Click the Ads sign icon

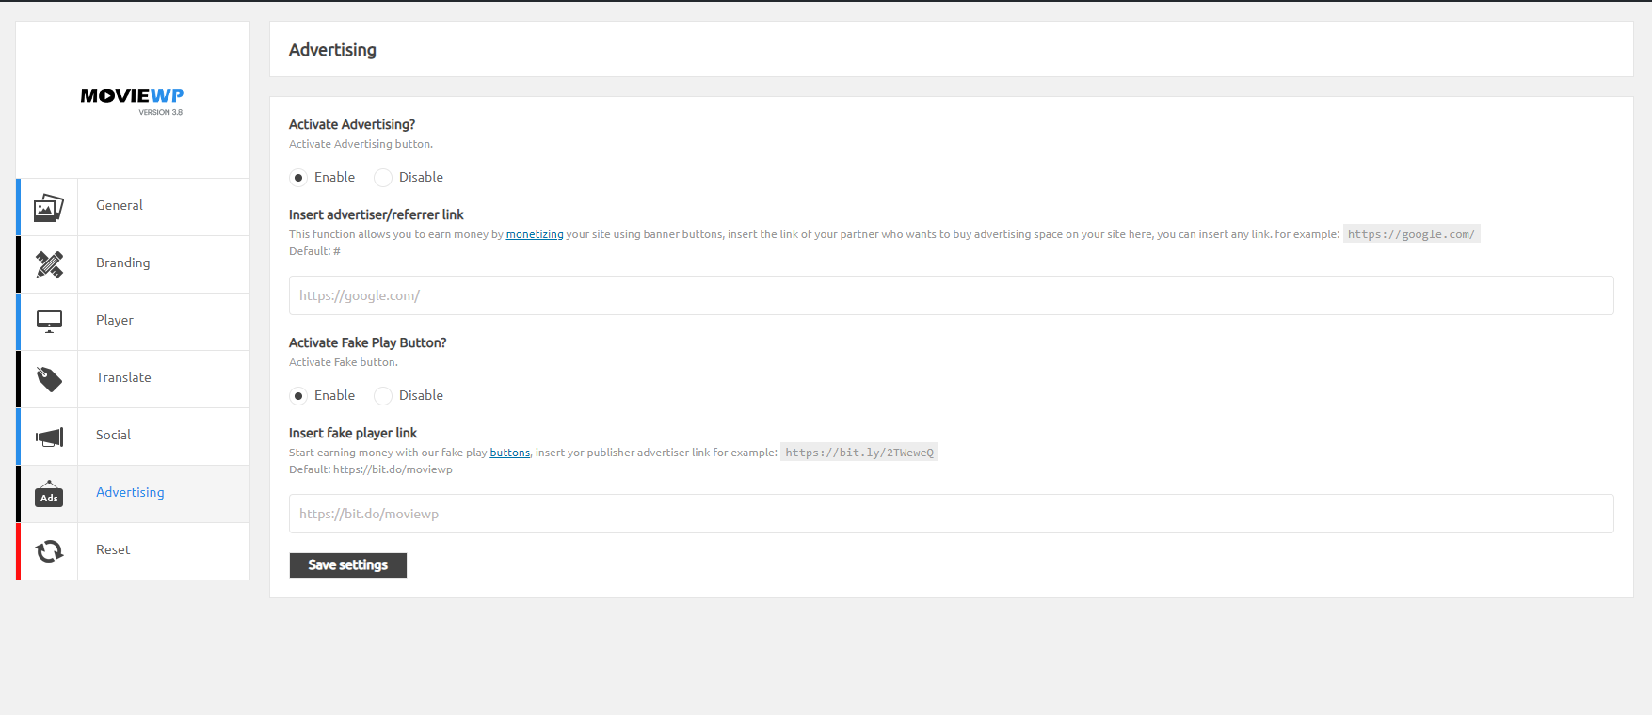point(49,494)
